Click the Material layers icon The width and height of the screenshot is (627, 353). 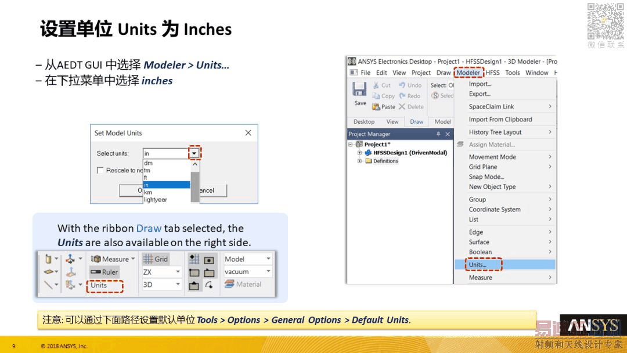(229, 284)
